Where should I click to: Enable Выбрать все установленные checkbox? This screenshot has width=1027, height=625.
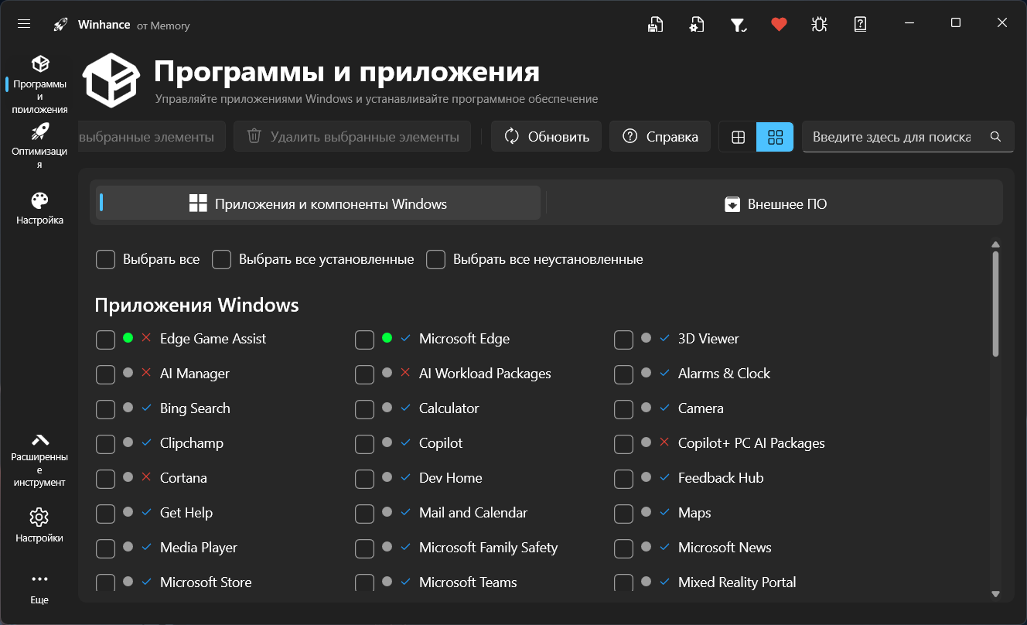point(222,259)
